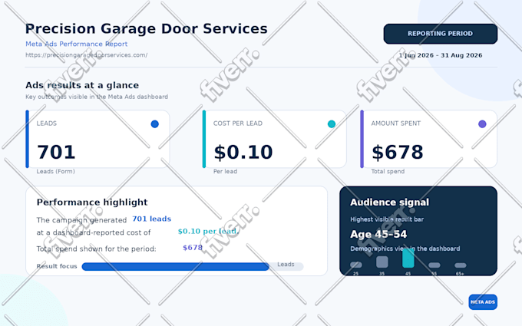Click the age 65+ bar in Audience signal
The height and width of the screenshot is (326, 522).
461,265
